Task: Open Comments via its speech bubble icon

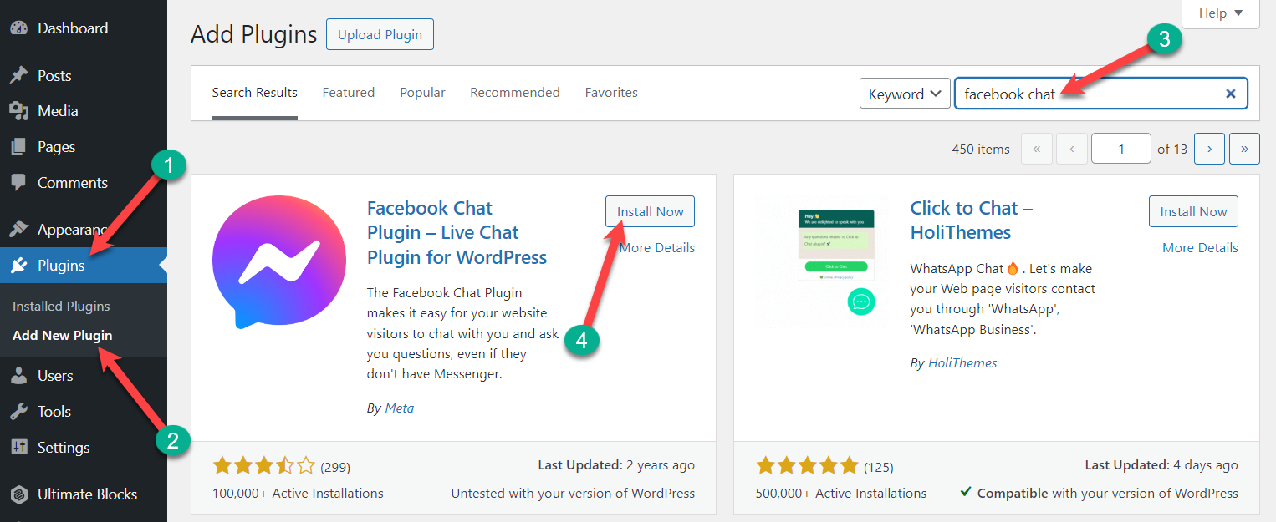Action: 19,182
